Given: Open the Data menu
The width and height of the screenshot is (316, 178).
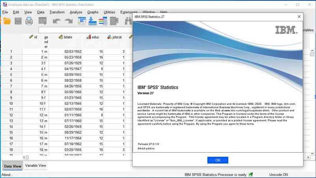Looking at the screenshot, I should click(41, 12).
